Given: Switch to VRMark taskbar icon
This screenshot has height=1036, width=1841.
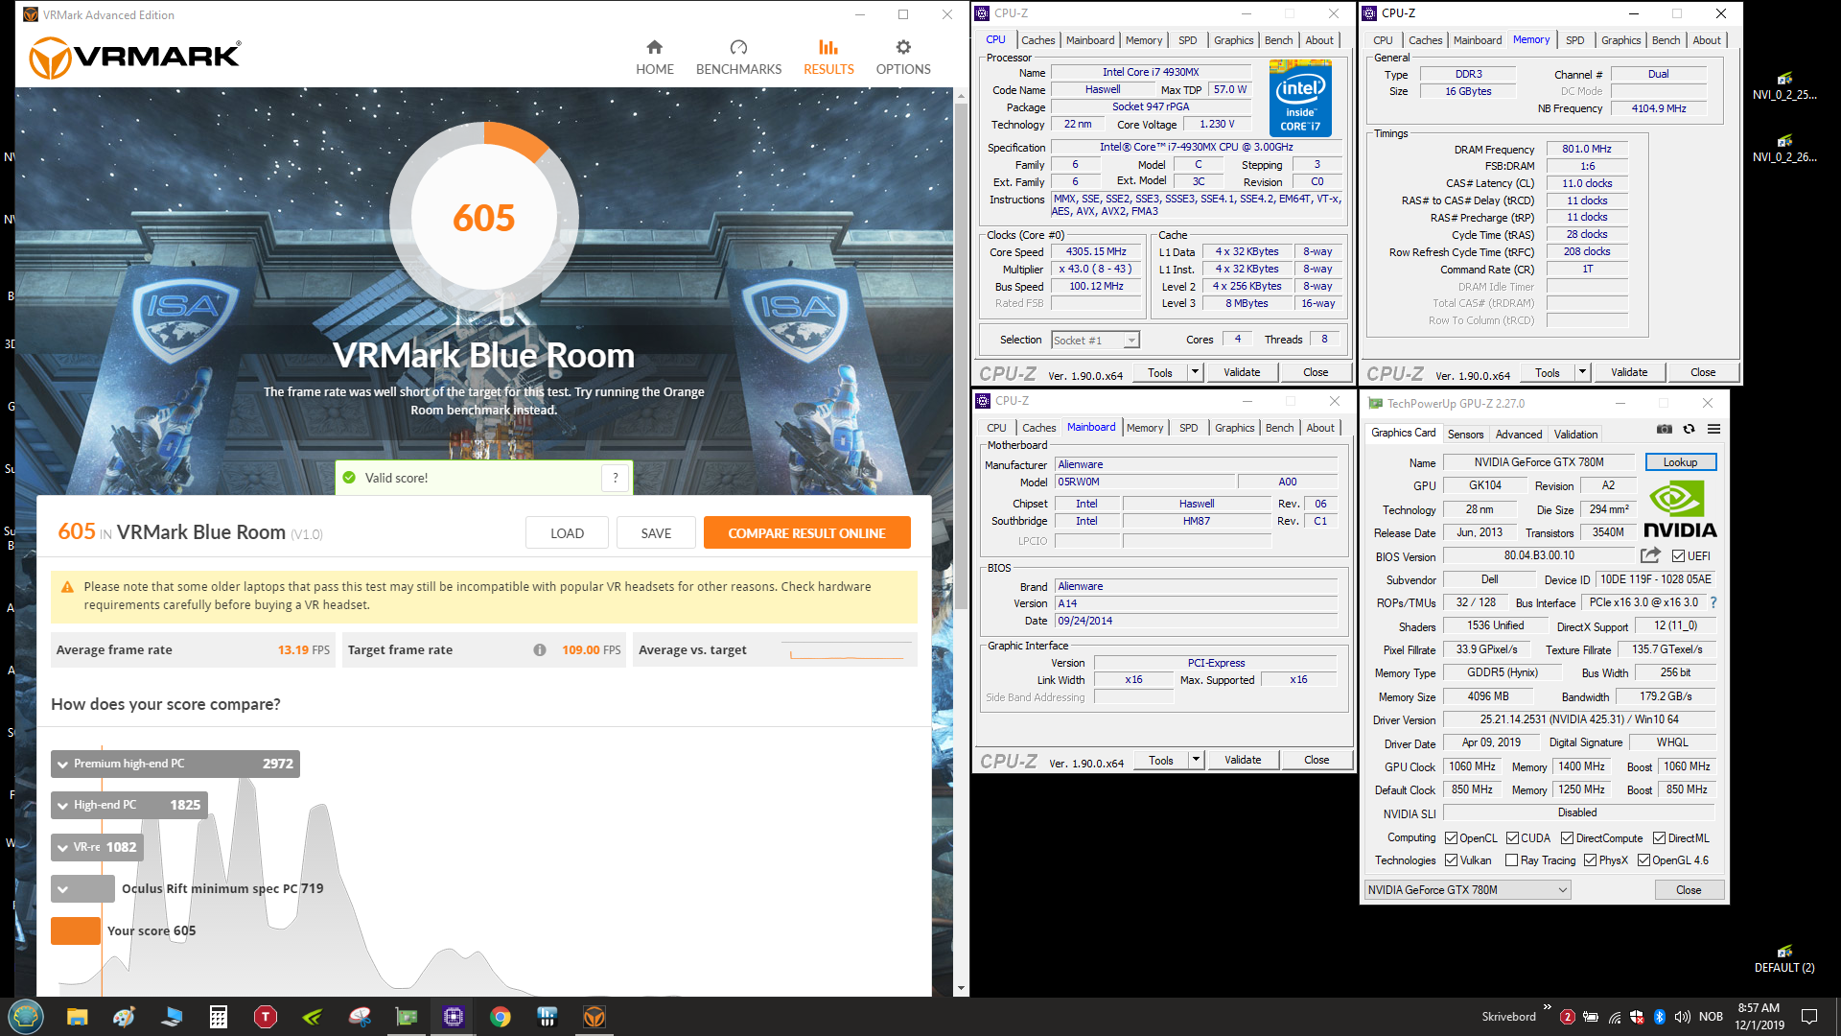Looking at the screenshot, I should point(594,1017).
